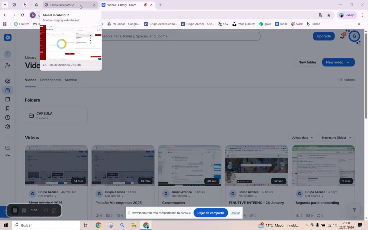Open Task View on the taskbar
Screen dimensions: 368x230
(x=86, y=225)
